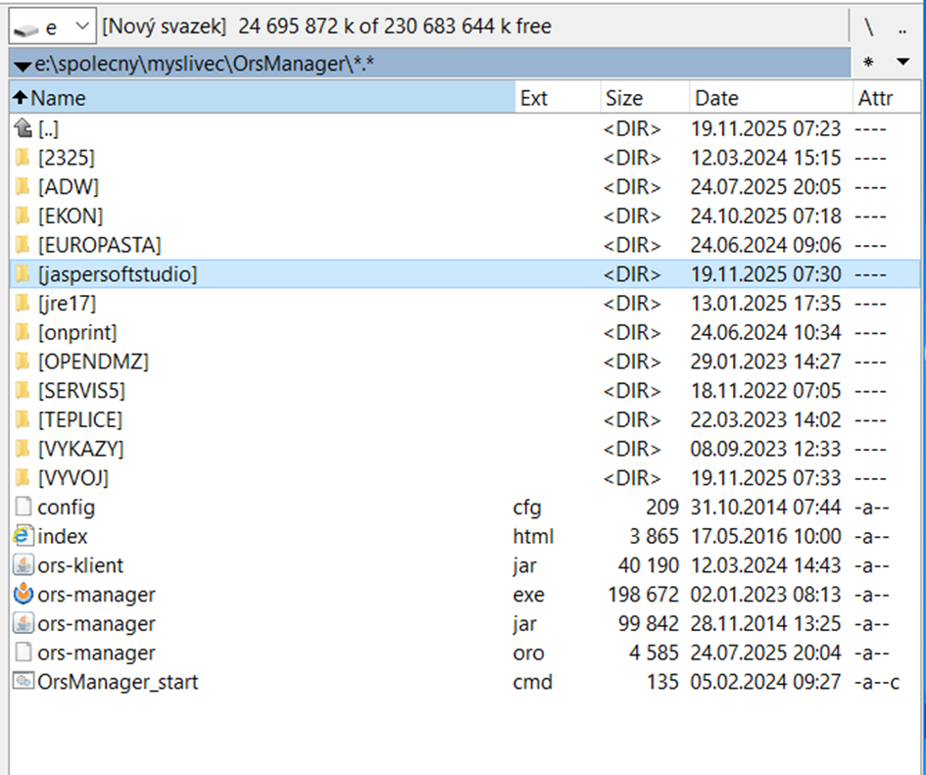Sort files by Size column header

624,98
